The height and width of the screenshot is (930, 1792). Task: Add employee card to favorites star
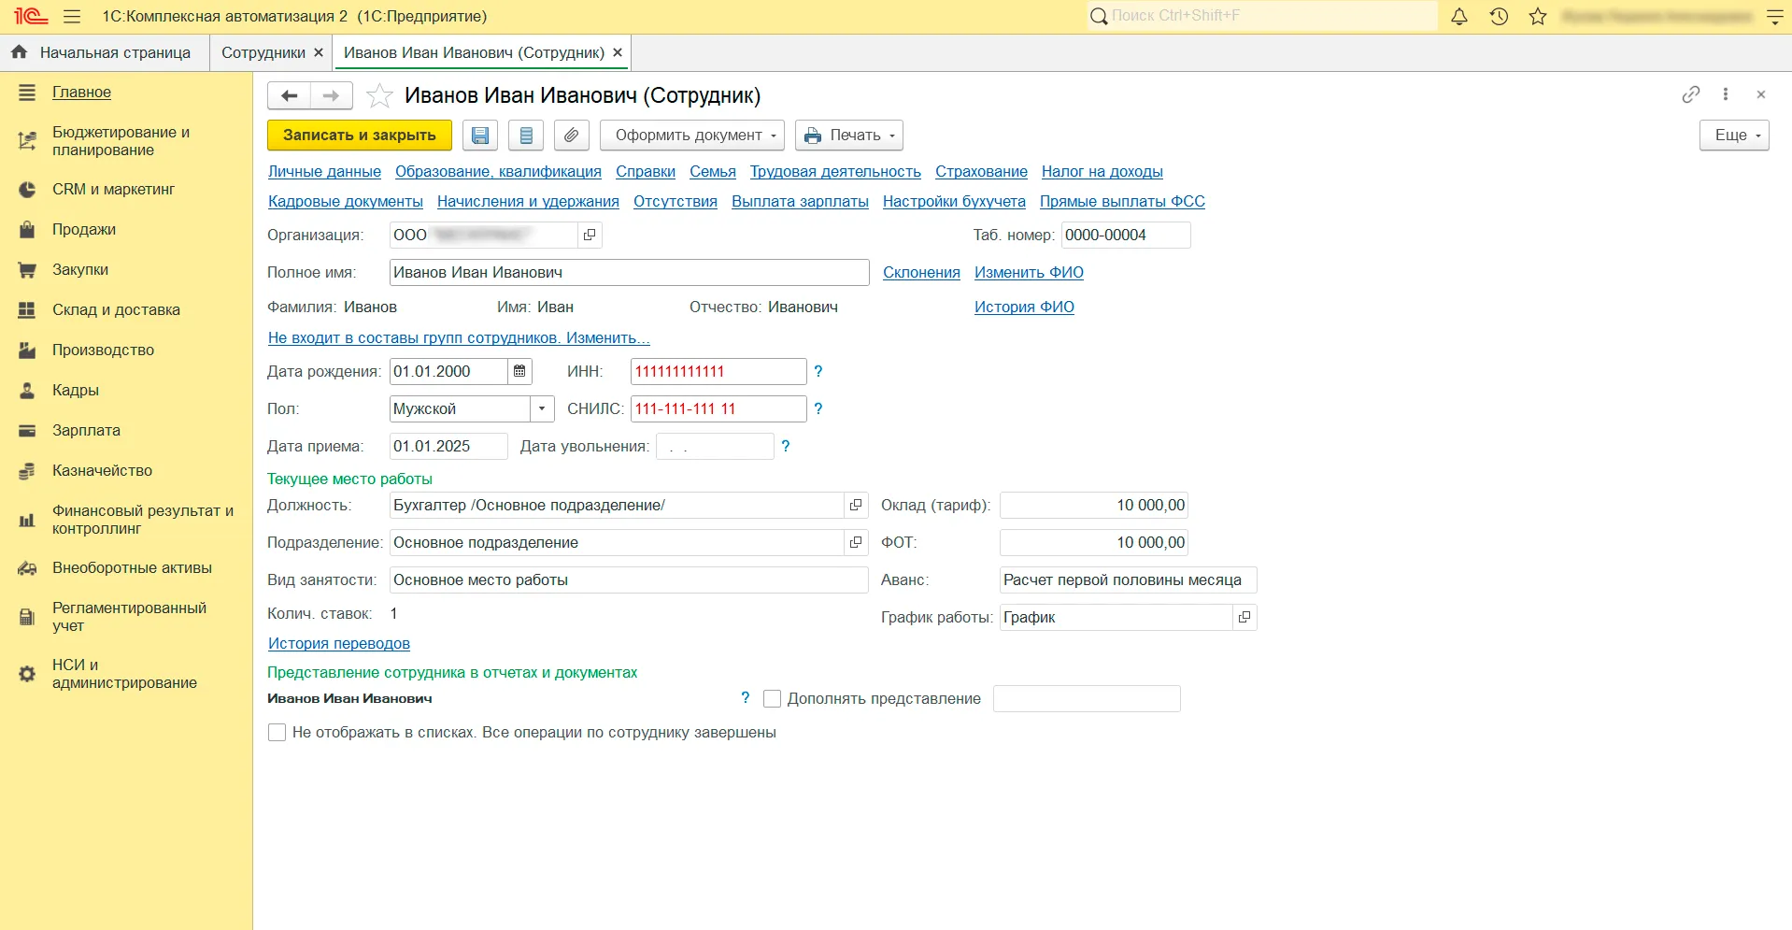(x=379, y=96)
